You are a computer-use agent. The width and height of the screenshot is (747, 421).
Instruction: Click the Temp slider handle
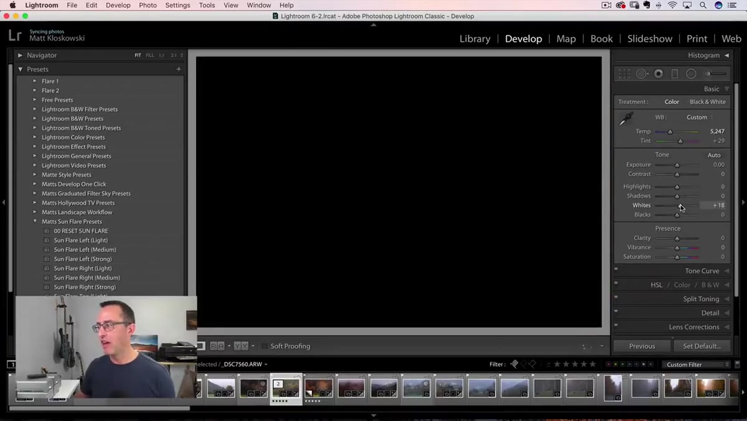point(670,132)
